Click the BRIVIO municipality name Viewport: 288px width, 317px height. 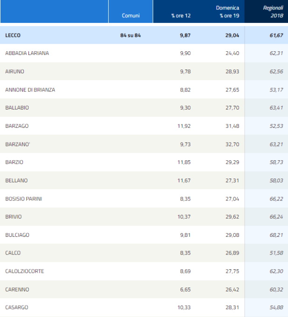point(14,217)
